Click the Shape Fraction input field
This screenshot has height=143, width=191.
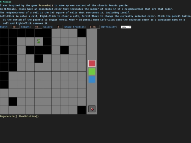coord(94,27)
